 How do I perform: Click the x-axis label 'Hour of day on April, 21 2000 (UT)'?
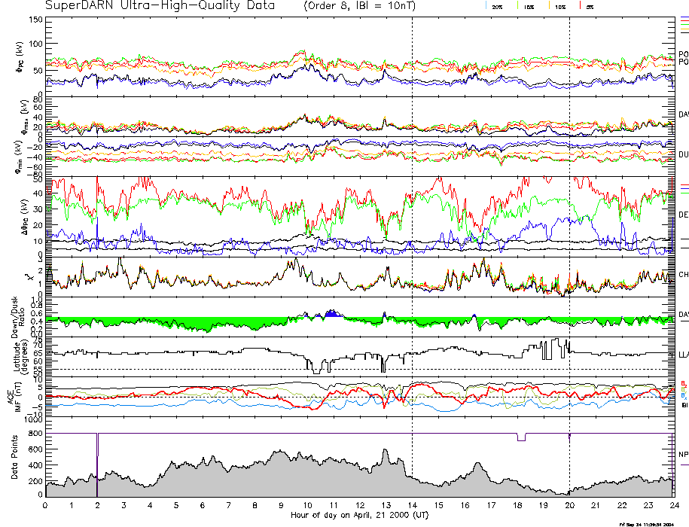[358, 515]
